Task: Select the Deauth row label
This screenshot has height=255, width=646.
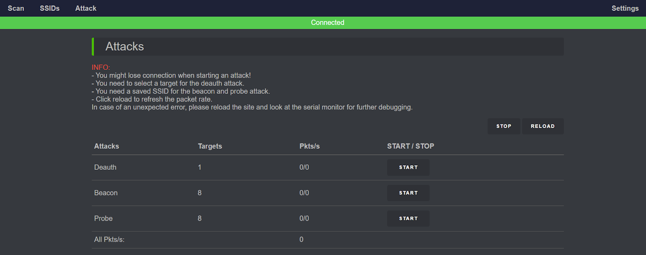Action: (105, 167)
